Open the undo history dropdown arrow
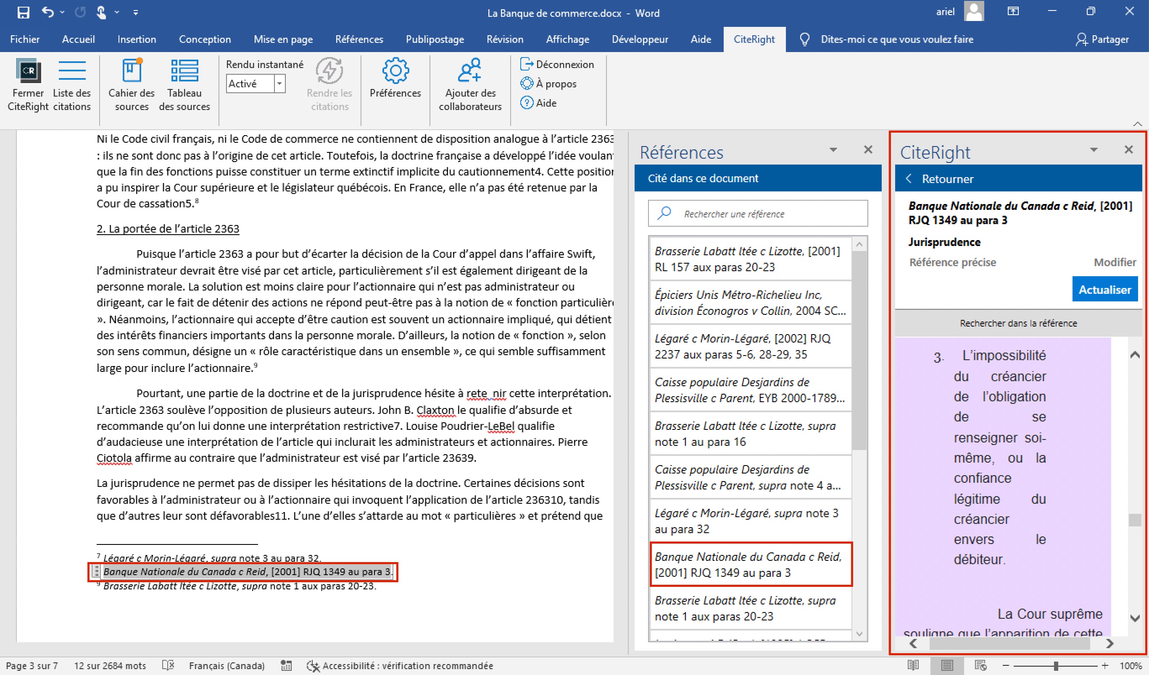Image resolution: width=1149 pixels, height=675 pixels. tap(63, 12)
